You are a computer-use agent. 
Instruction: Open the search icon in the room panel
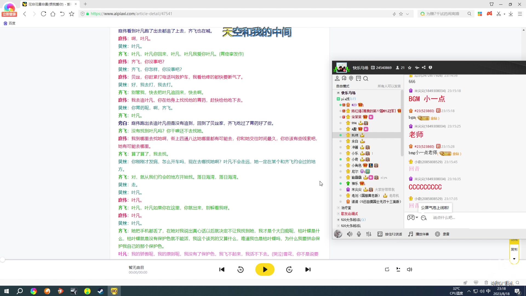point(366,78)
